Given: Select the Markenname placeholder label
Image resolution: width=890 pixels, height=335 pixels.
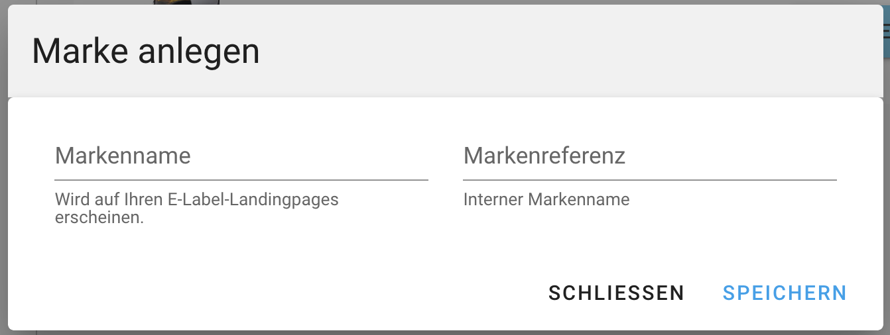Looking at the screenshot, I should click(x=123, y=156).
